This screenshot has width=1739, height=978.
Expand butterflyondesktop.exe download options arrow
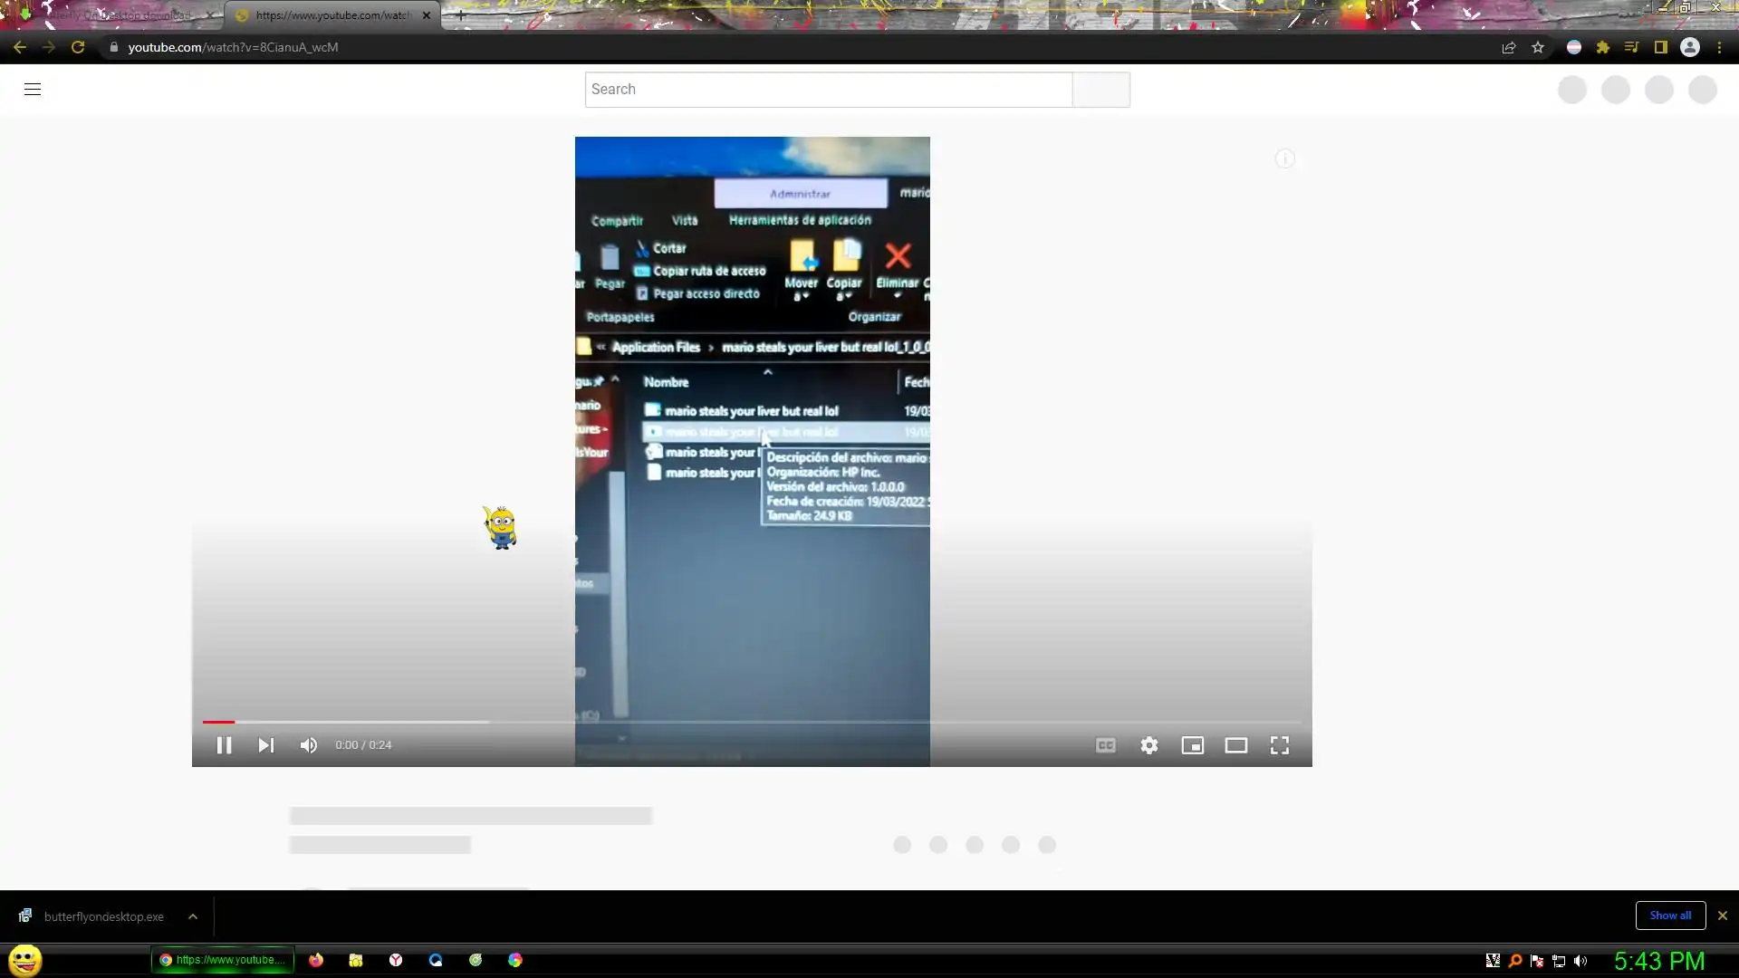(x=193, y=916)
